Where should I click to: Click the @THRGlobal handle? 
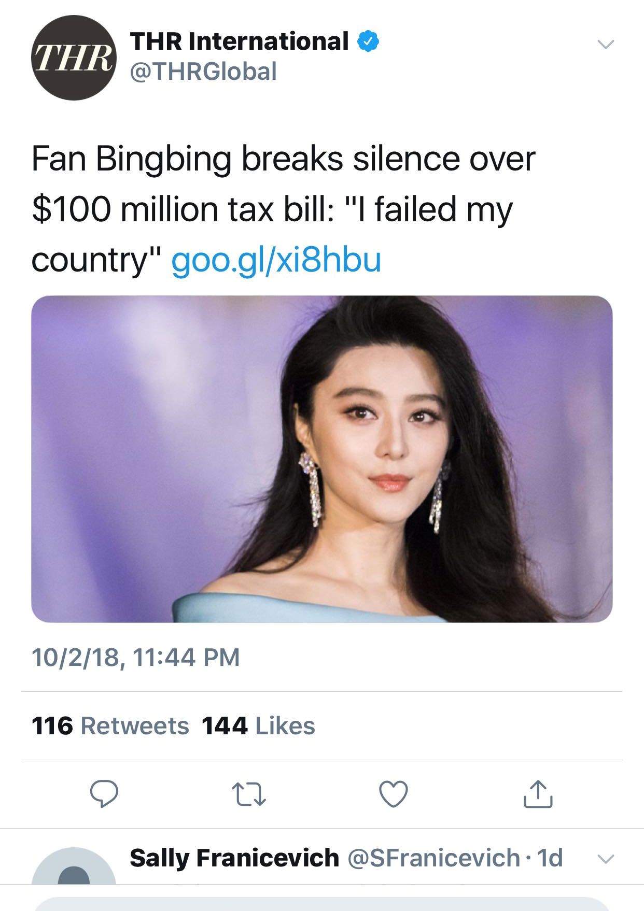(203, 72)
